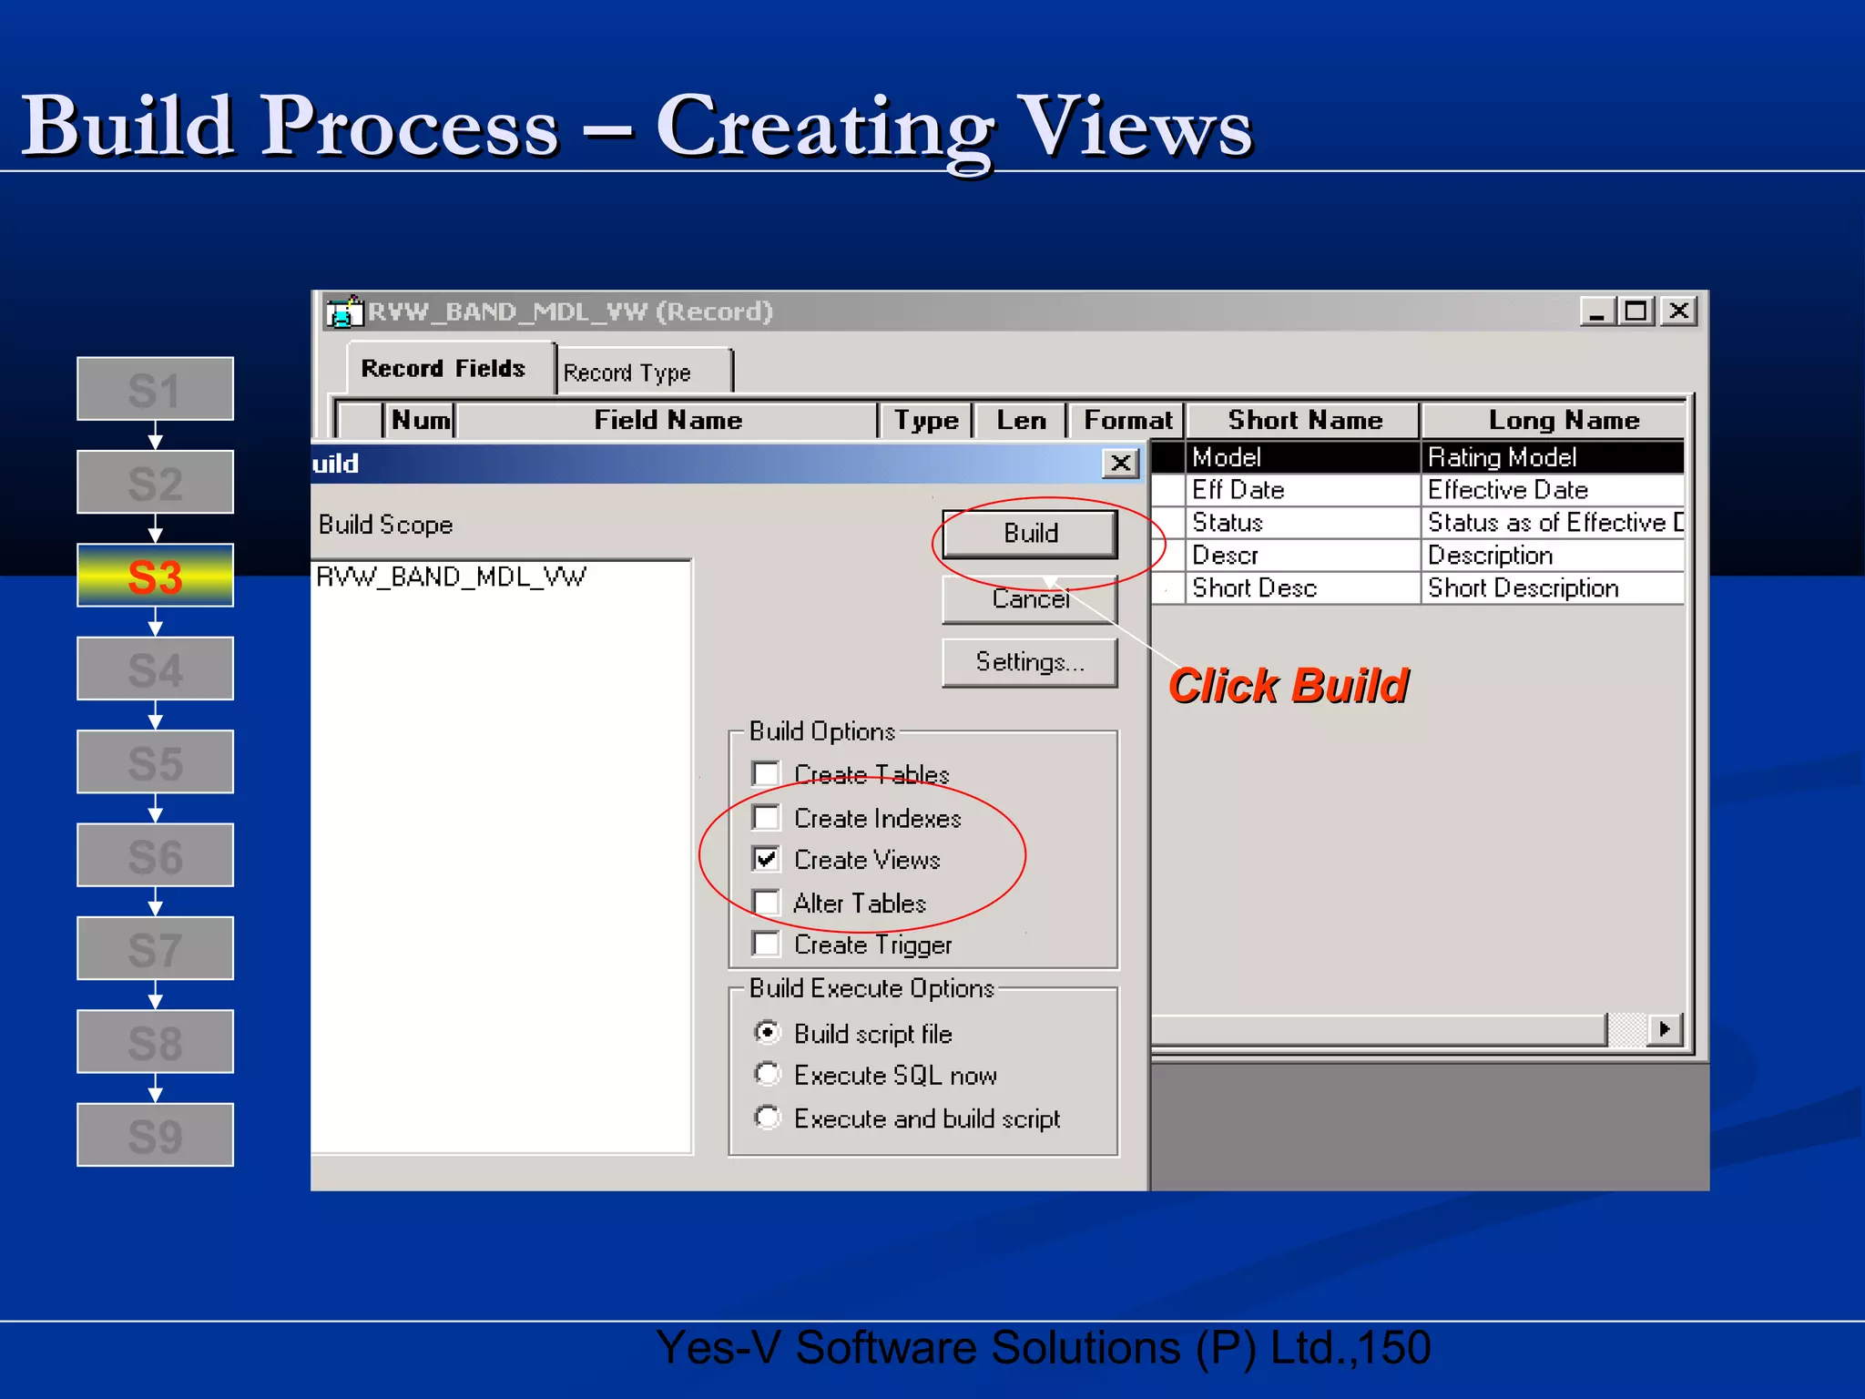Enable the Create Trigger checkbox

(767, 945)
